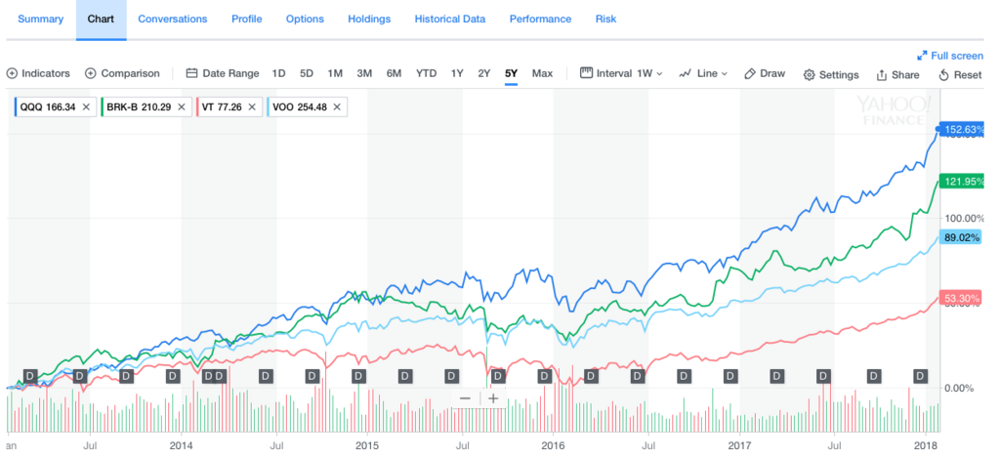Open the Indicators menu
The height and width of the screenshot is (458, 1000).
pyautogui.click(x=38, y=73)
